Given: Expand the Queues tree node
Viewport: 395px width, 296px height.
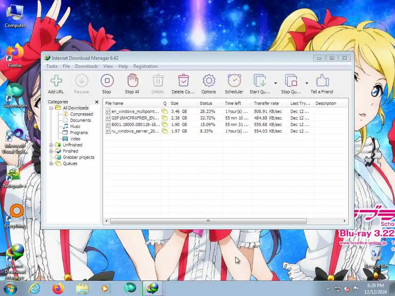Looking at the screenshot, I should pyautogui.click(x=51, y=163).
